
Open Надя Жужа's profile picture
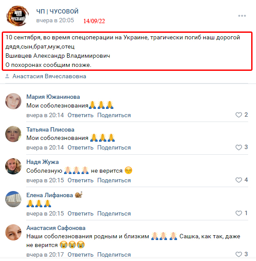click(13, 166)
